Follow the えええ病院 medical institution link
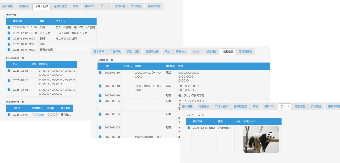The height and width of the screenshot is (163, 340). coord(38,115)
